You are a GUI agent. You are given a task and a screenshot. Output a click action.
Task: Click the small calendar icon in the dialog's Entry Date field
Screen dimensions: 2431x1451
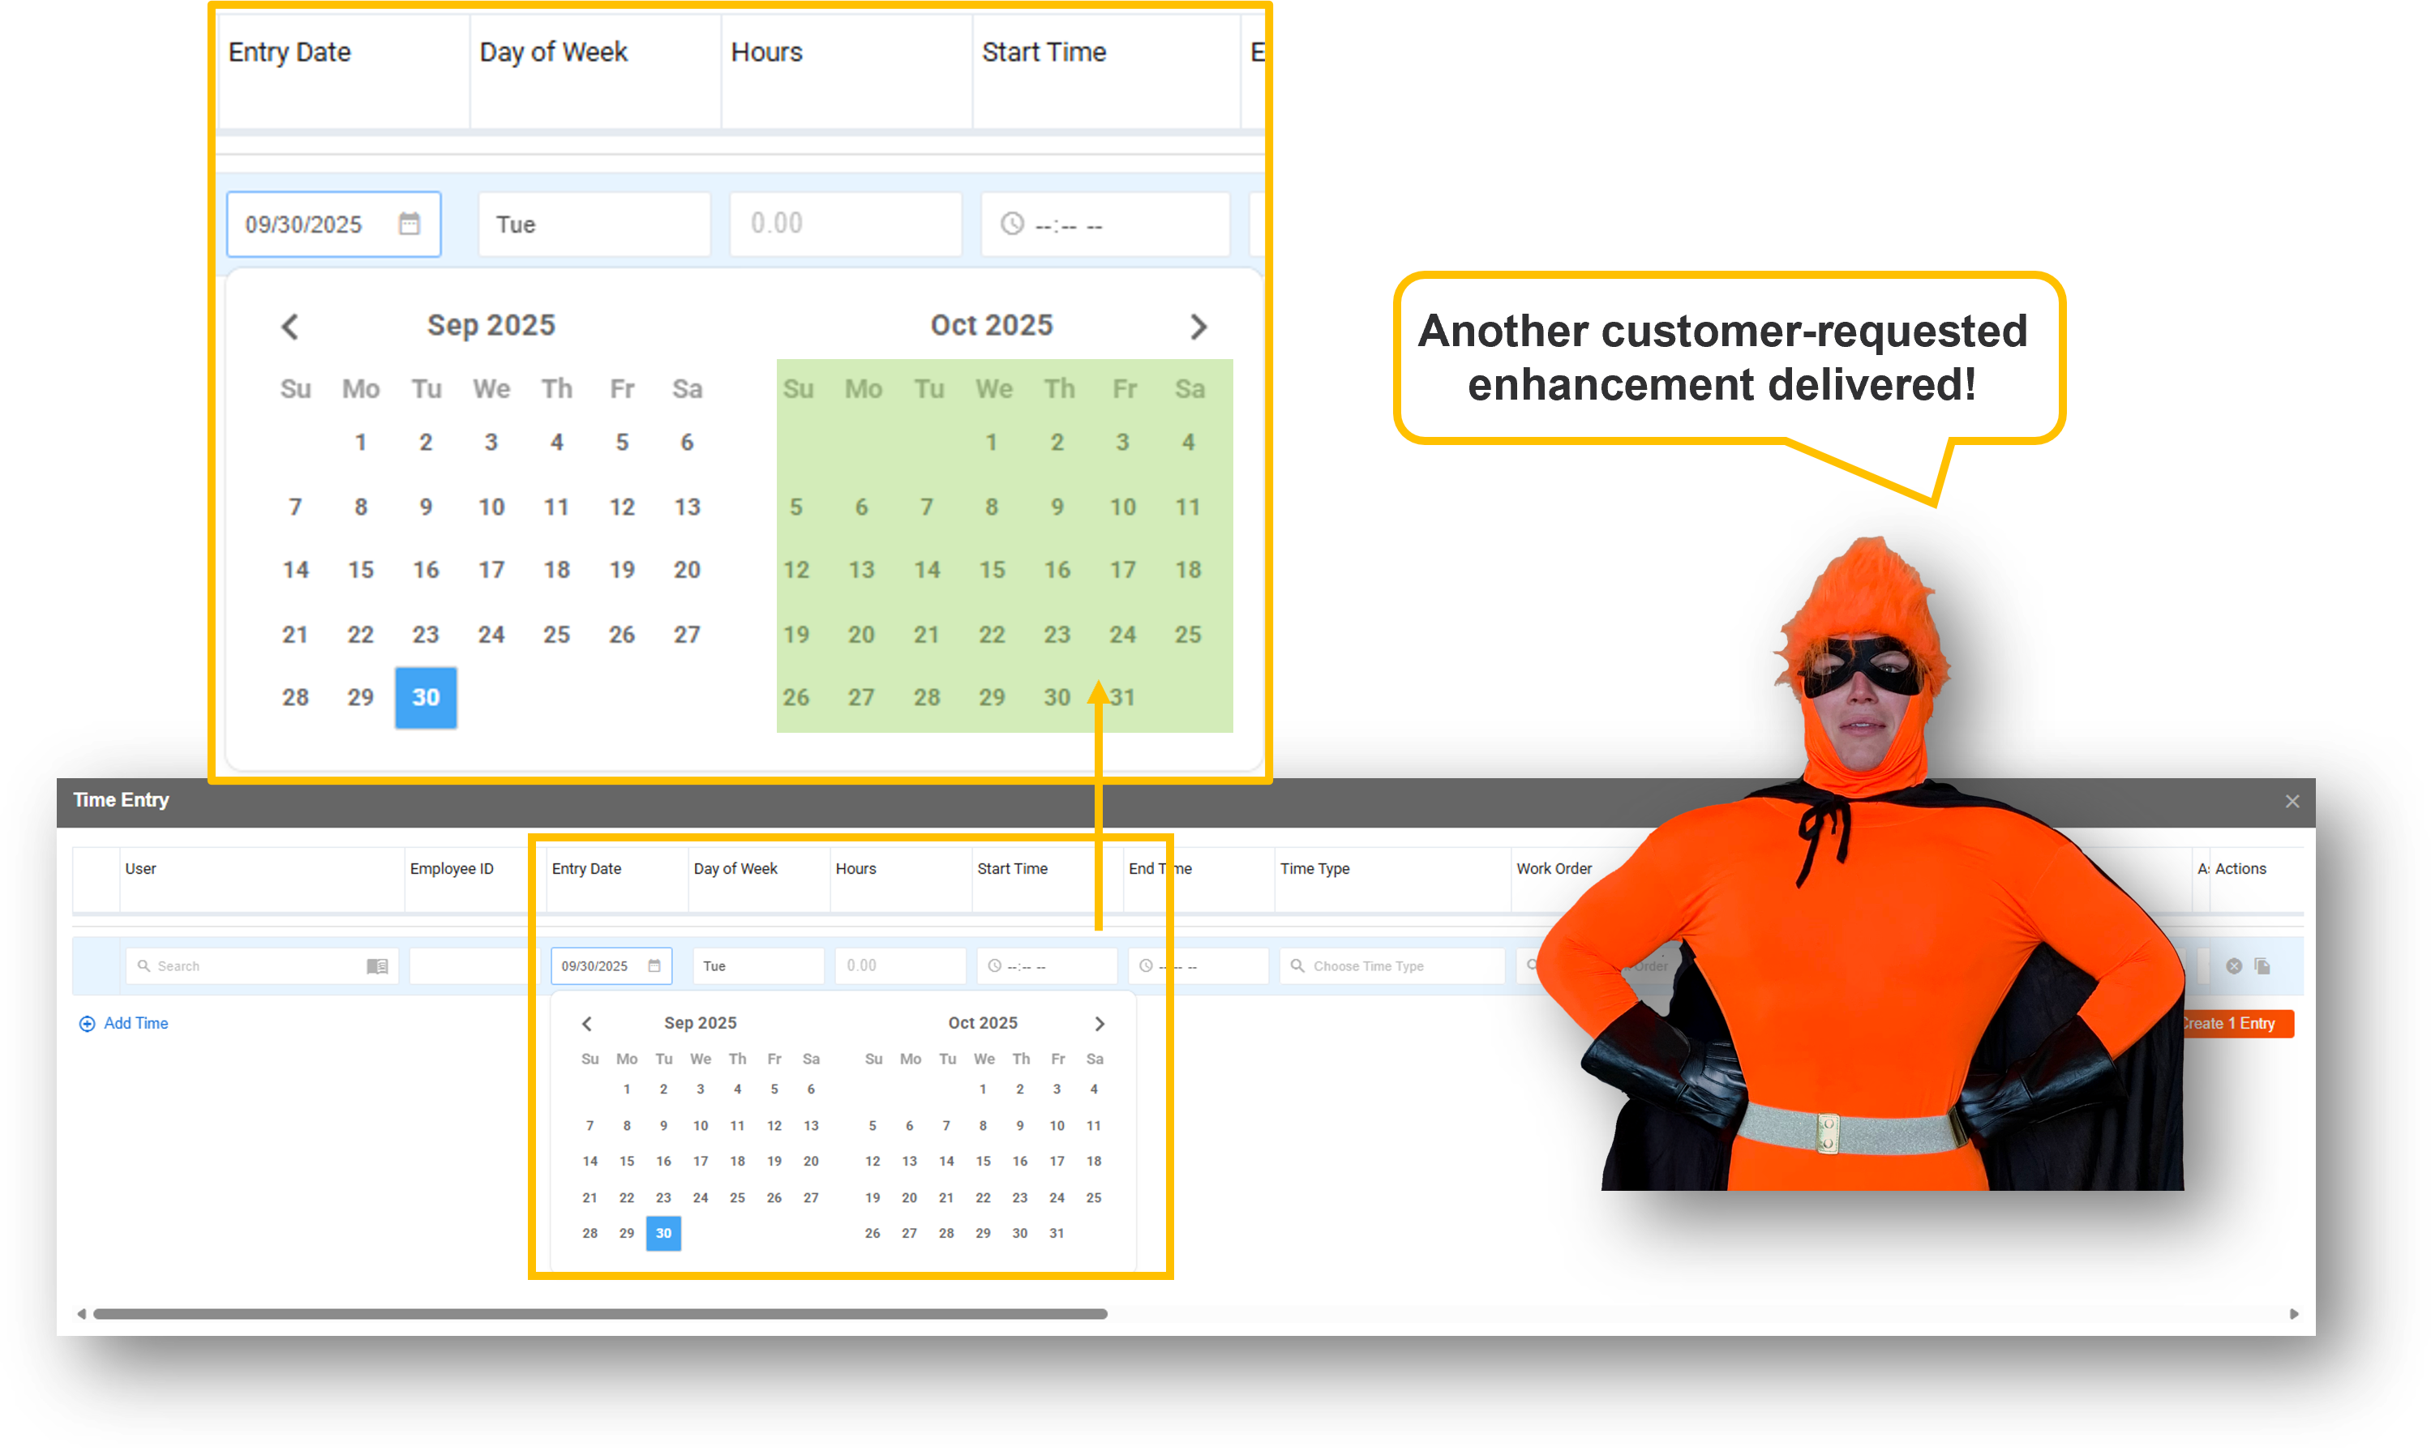654,966
